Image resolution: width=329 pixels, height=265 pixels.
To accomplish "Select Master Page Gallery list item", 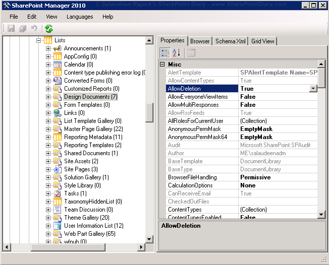I will tap(93, 129).
